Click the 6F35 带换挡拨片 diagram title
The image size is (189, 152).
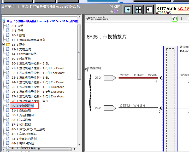pos(107,37)
